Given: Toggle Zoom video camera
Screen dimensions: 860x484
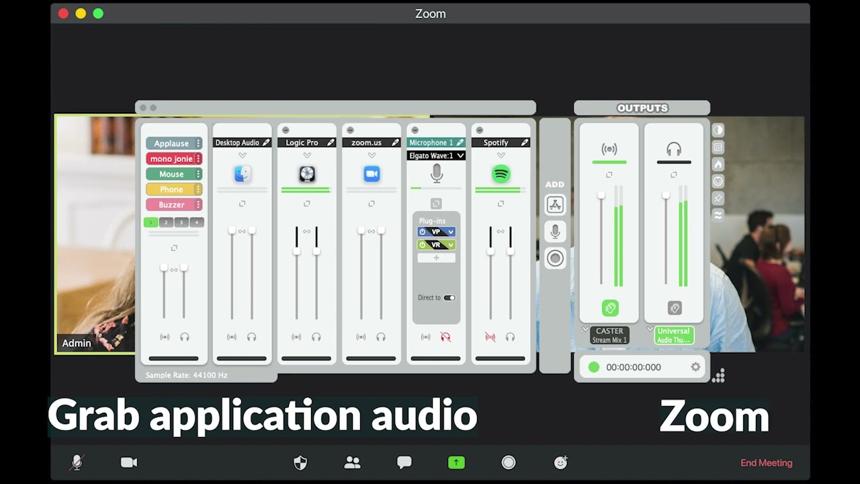Looking at the screenshot, I should [129, 462].
